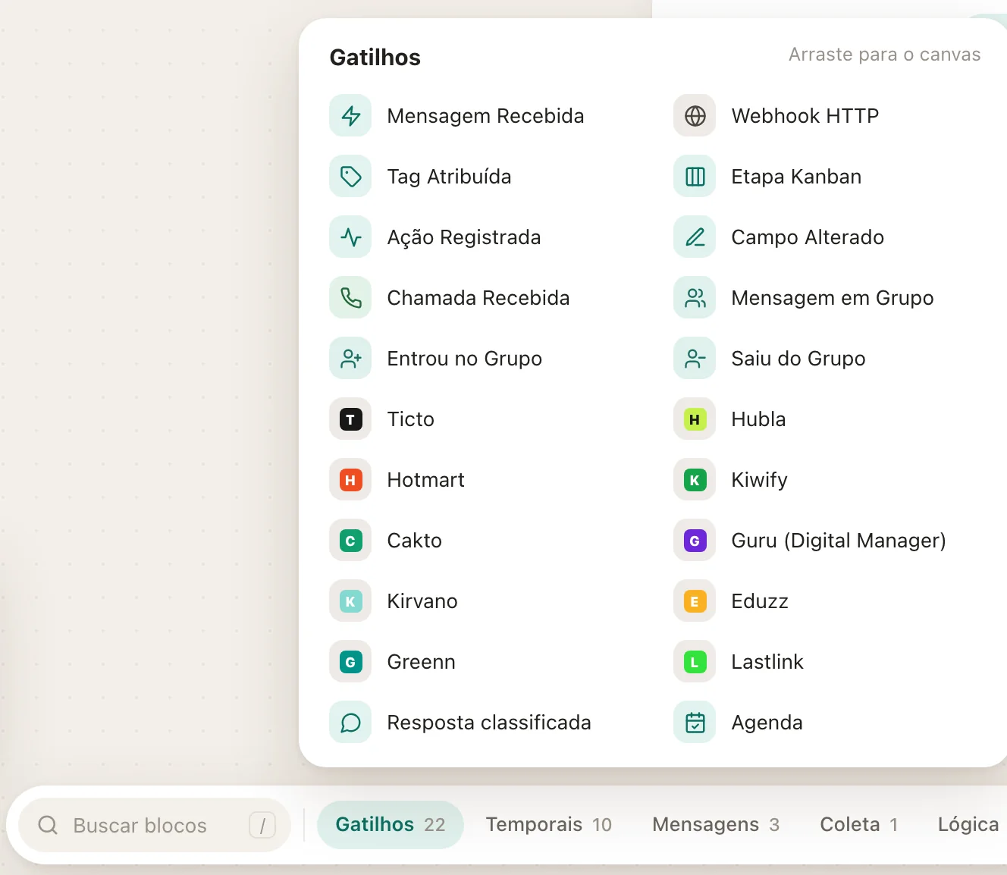Switch to the Temporais tab
This screenshot has width=1007, height=875.
click(548, 825)
